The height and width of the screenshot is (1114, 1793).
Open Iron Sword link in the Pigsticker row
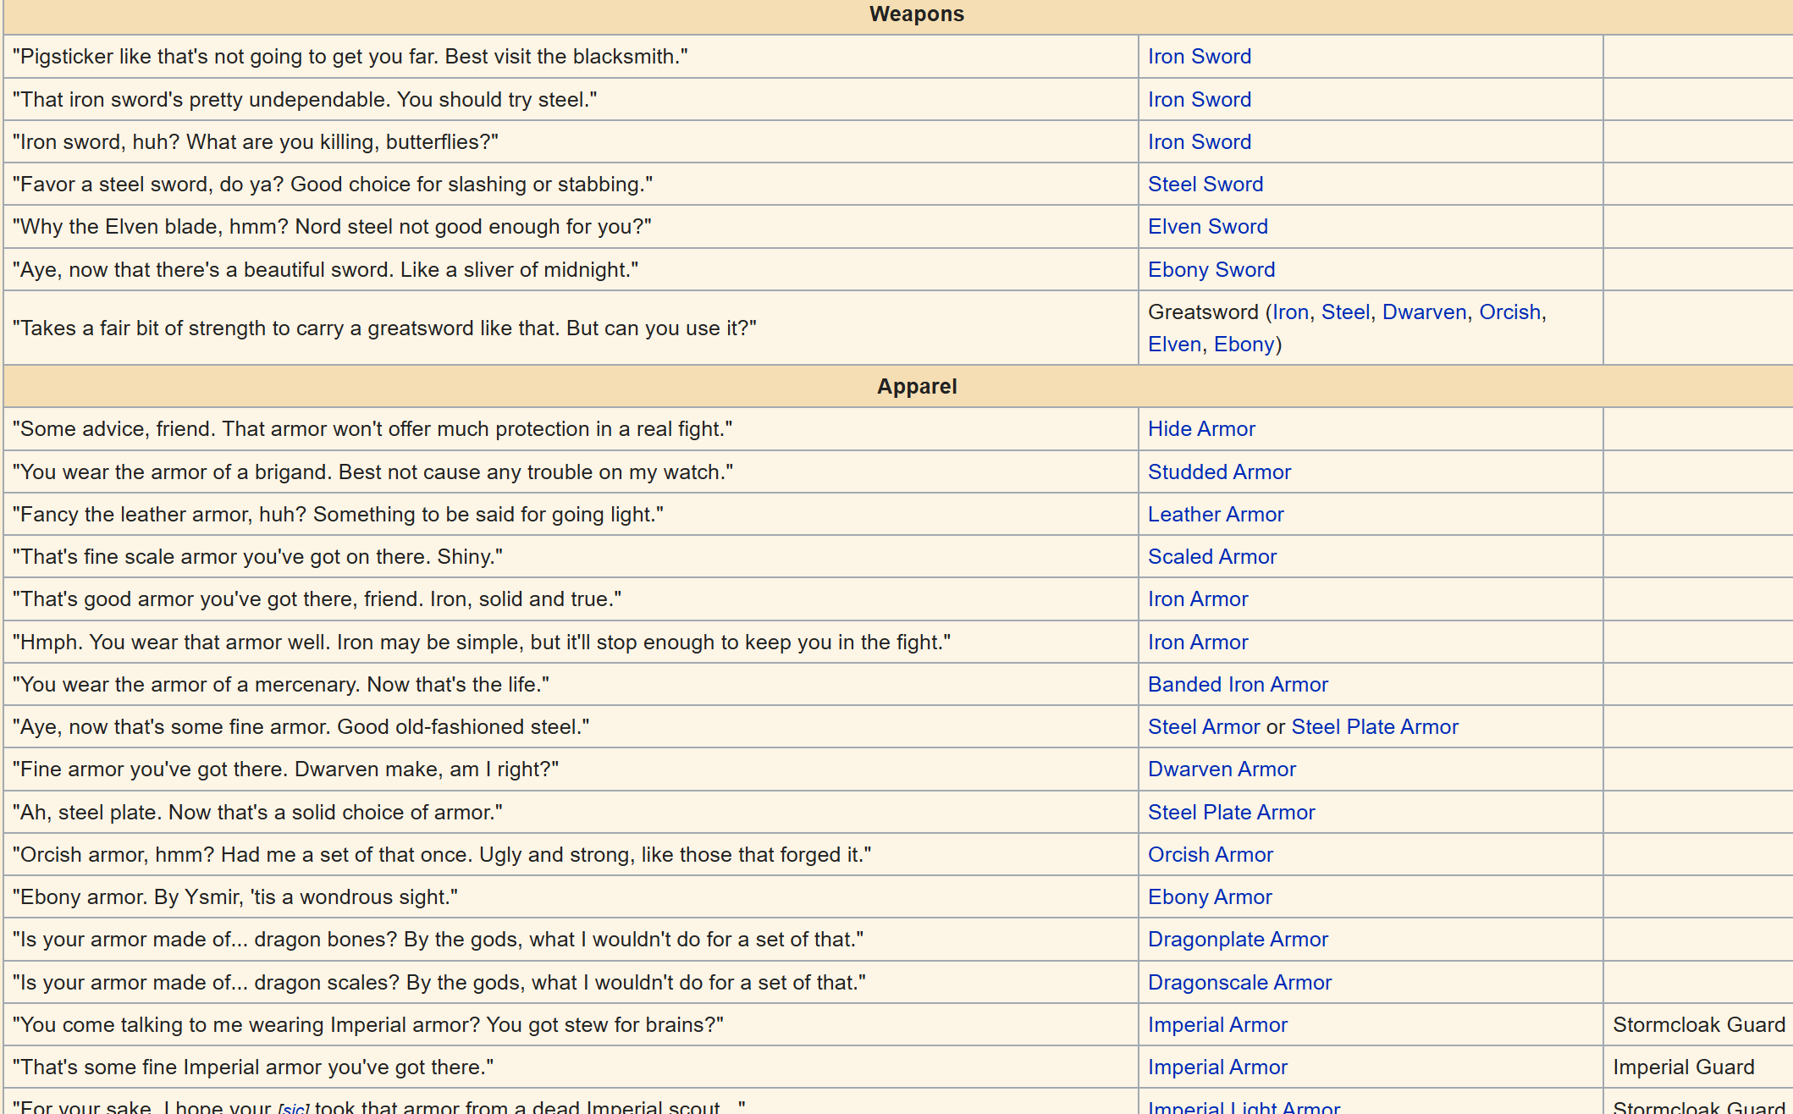(1199, 57)
